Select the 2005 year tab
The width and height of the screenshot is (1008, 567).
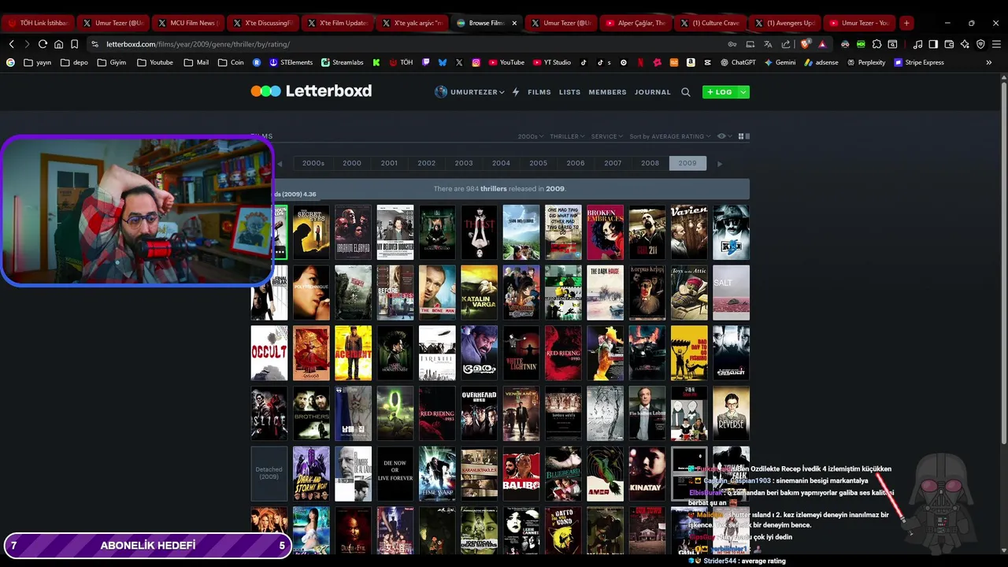[x=539, y=163]
